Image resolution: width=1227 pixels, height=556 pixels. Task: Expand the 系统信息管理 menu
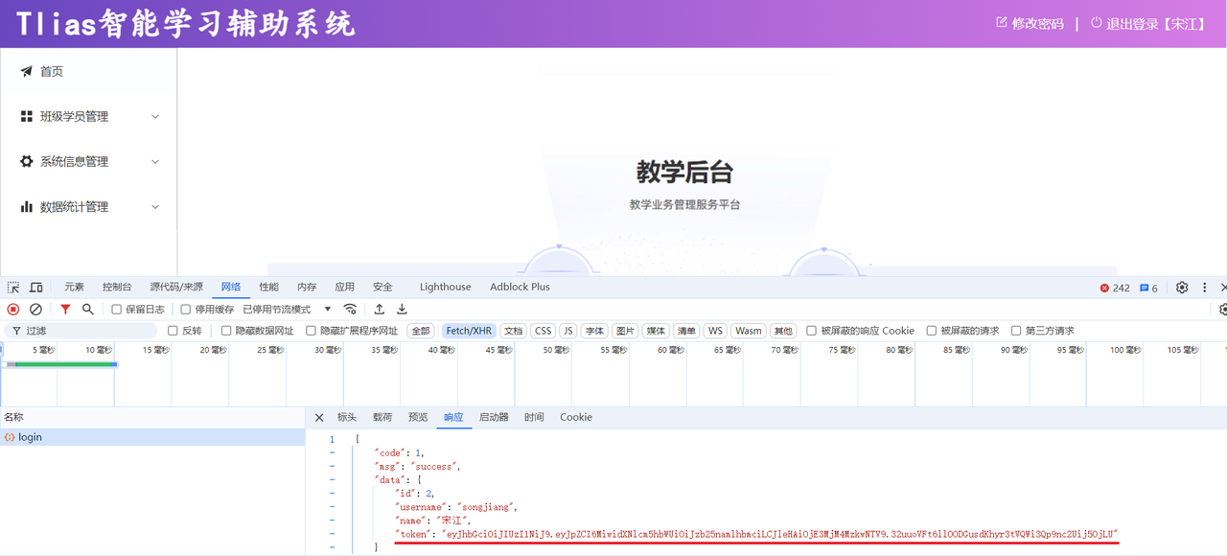click(x=89, y=162)
